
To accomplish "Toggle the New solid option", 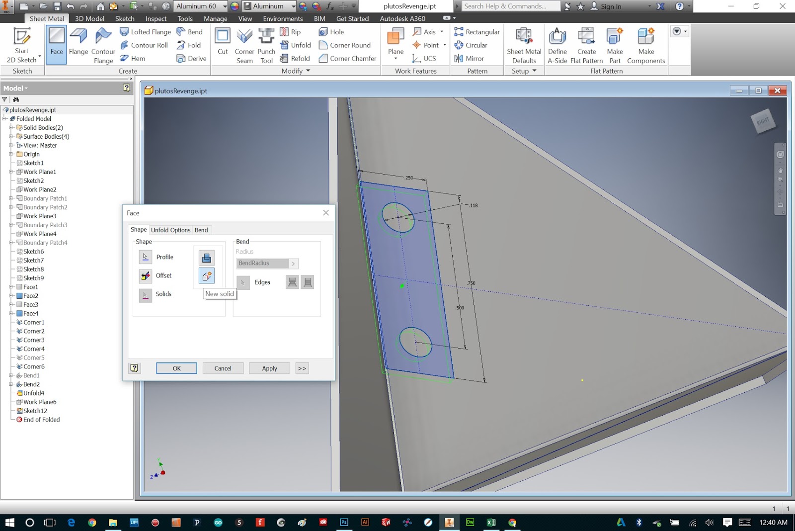I will [207, 275].
